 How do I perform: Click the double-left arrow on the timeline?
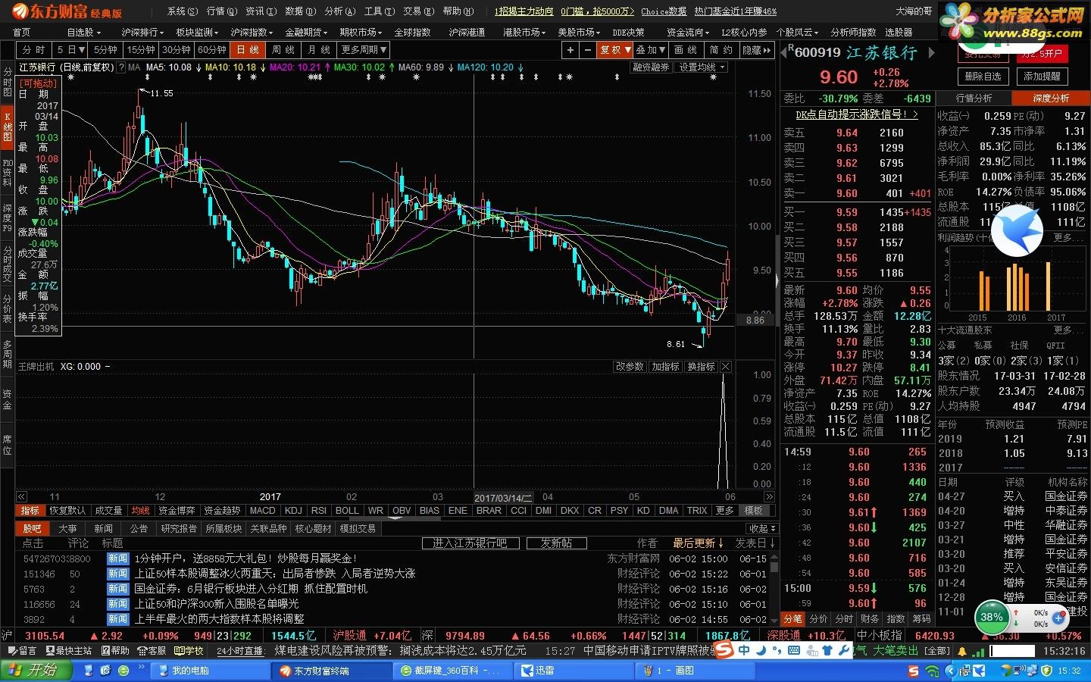[x=22, y=497]
